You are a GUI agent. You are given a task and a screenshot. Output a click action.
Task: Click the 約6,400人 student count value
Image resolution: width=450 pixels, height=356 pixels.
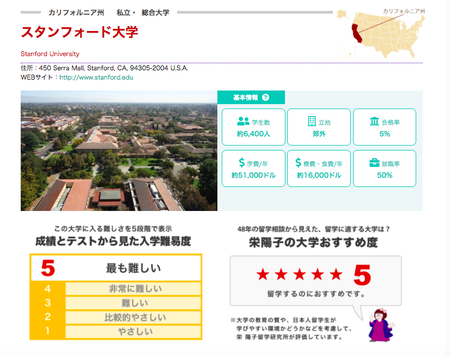click(x=253, y=134)
